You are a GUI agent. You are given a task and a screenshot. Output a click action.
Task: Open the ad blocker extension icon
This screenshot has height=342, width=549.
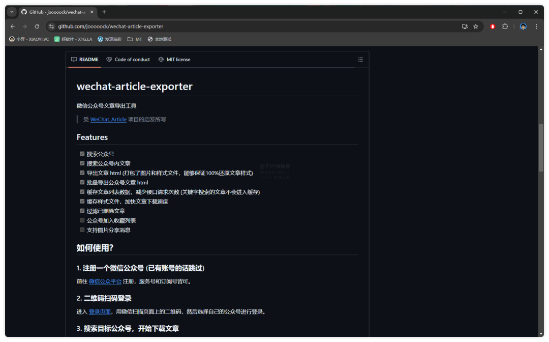point(492,26)
